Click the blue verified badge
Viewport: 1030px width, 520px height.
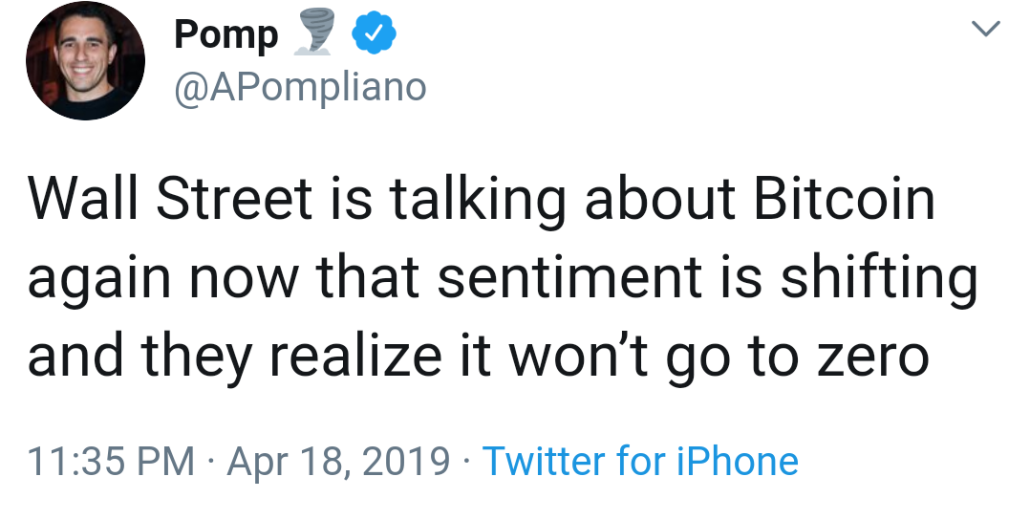tap(375, 35)
